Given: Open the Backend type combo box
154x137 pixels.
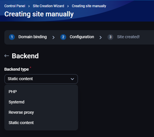Looking at the screenshot, I should 41,79.
